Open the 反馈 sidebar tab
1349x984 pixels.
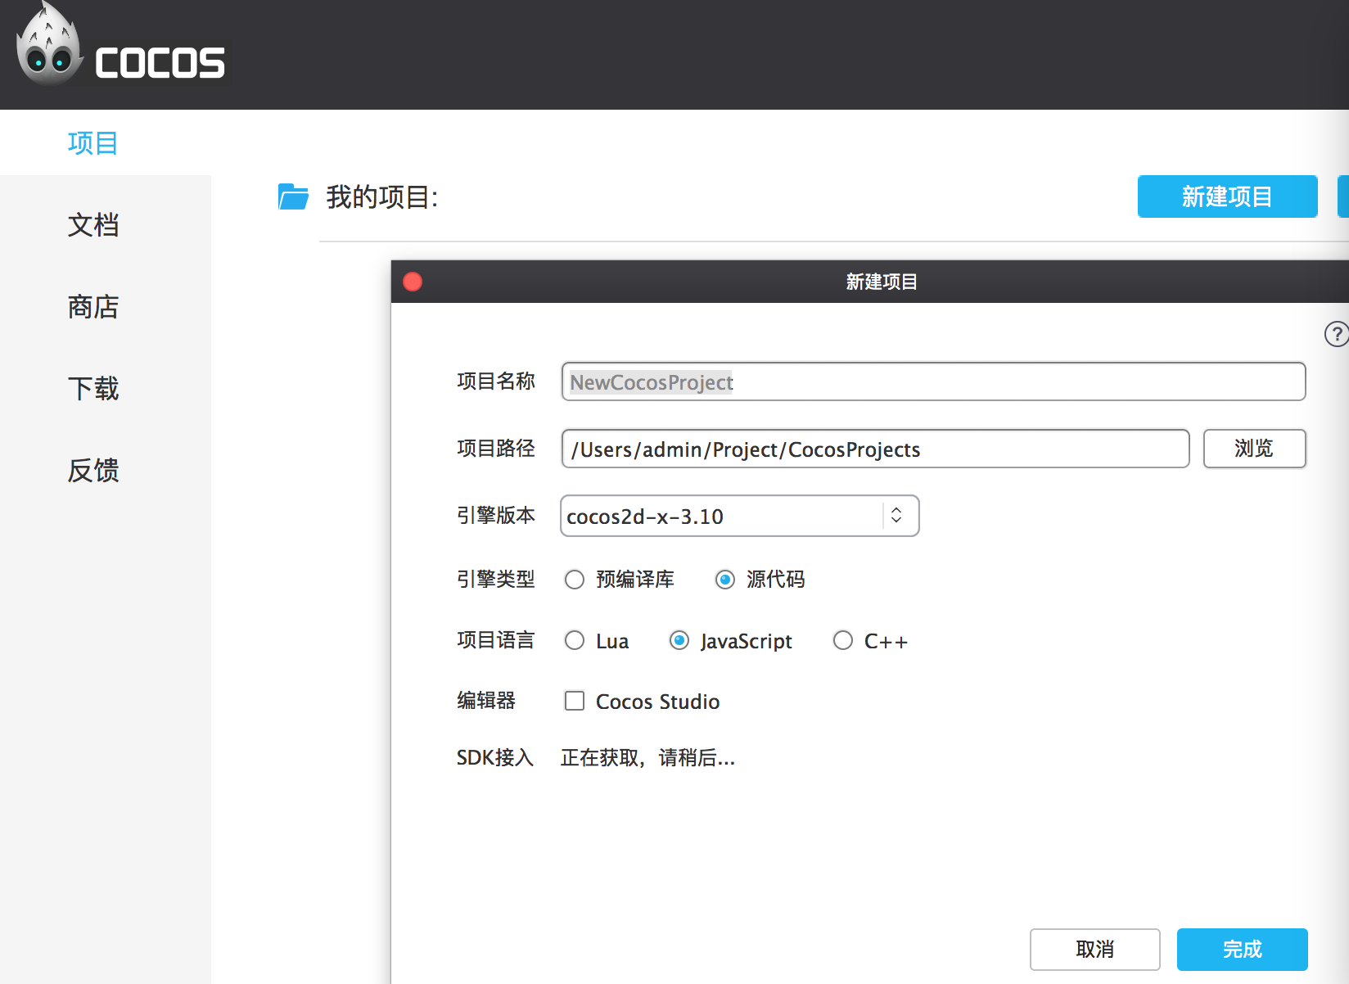[x=93, y=471]
